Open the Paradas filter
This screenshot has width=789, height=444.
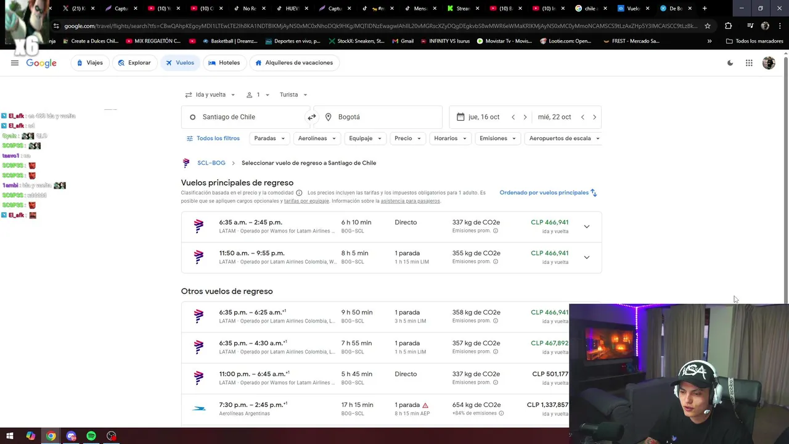click(x=270, y=138)
